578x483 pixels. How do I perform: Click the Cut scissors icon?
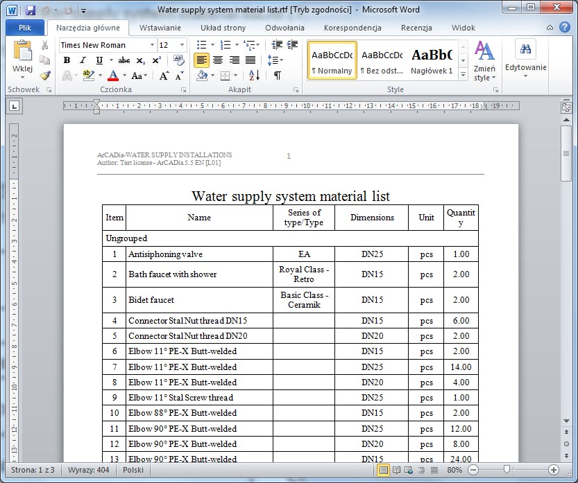tap(44, 45)
